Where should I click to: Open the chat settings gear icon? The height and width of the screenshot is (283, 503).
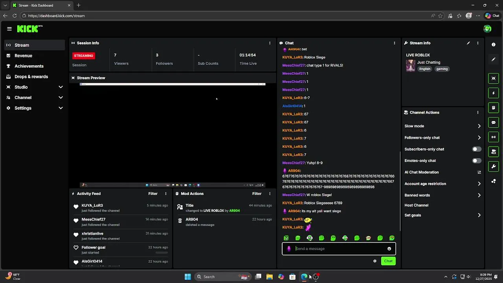pos(375,261)
